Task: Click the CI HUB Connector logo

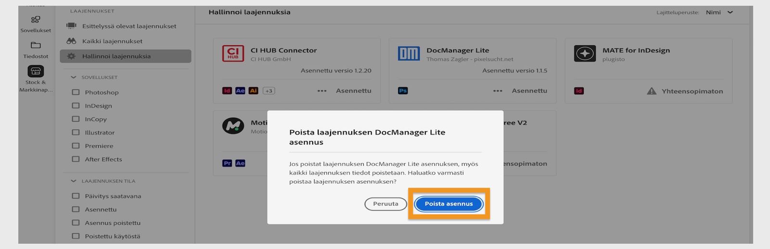Action: [x=233, y=53]
